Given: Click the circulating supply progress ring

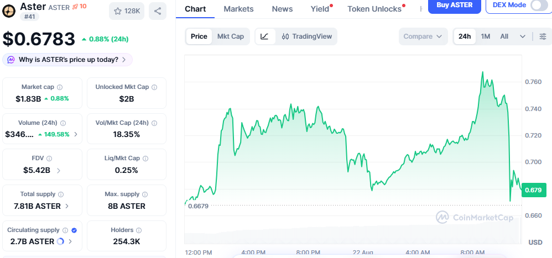Looking at the screenshot, I should [x=60, y=241].
